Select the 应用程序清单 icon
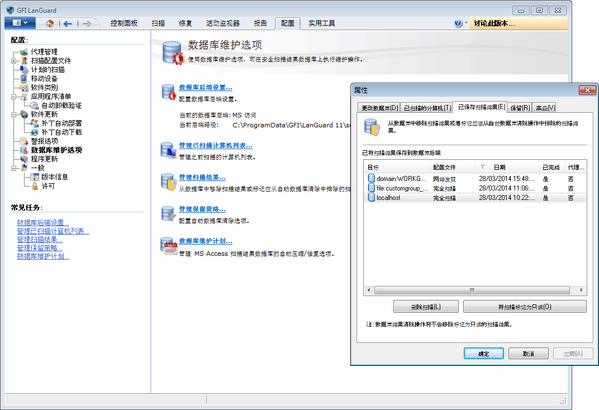The height and width of the screenshot is (410, 599). [x=24, y=97]
